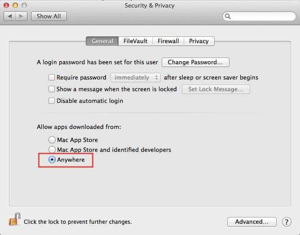Image resolution: width=300 pixels, height=235 pixels.
Task: Select the General tab
Action: 102,41
